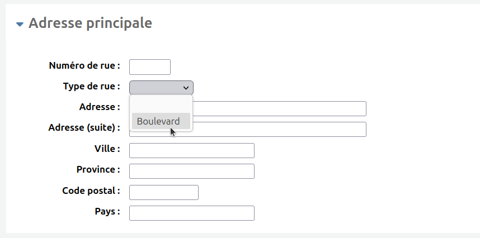
Task: Click into the Adresse text field
Action: [x=279, y=108]
